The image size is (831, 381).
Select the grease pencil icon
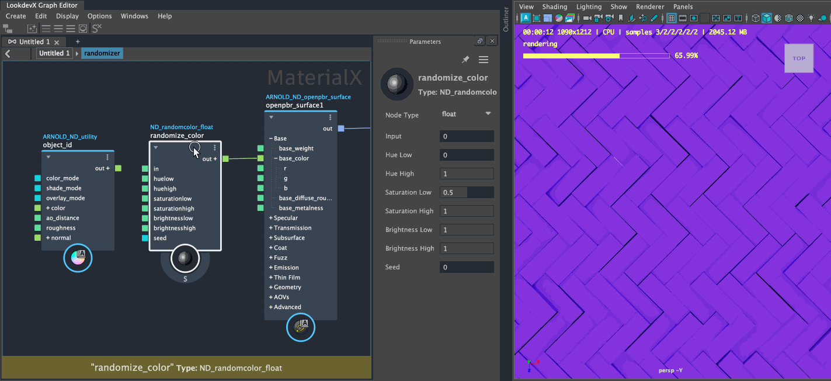tap(654, 18)
